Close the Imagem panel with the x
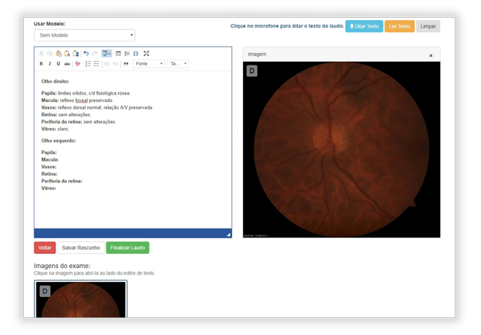 [430, 56]
